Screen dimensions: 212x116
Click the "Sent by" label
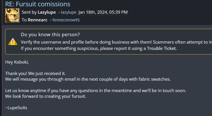pyautogui.click(x=29, y=12)
